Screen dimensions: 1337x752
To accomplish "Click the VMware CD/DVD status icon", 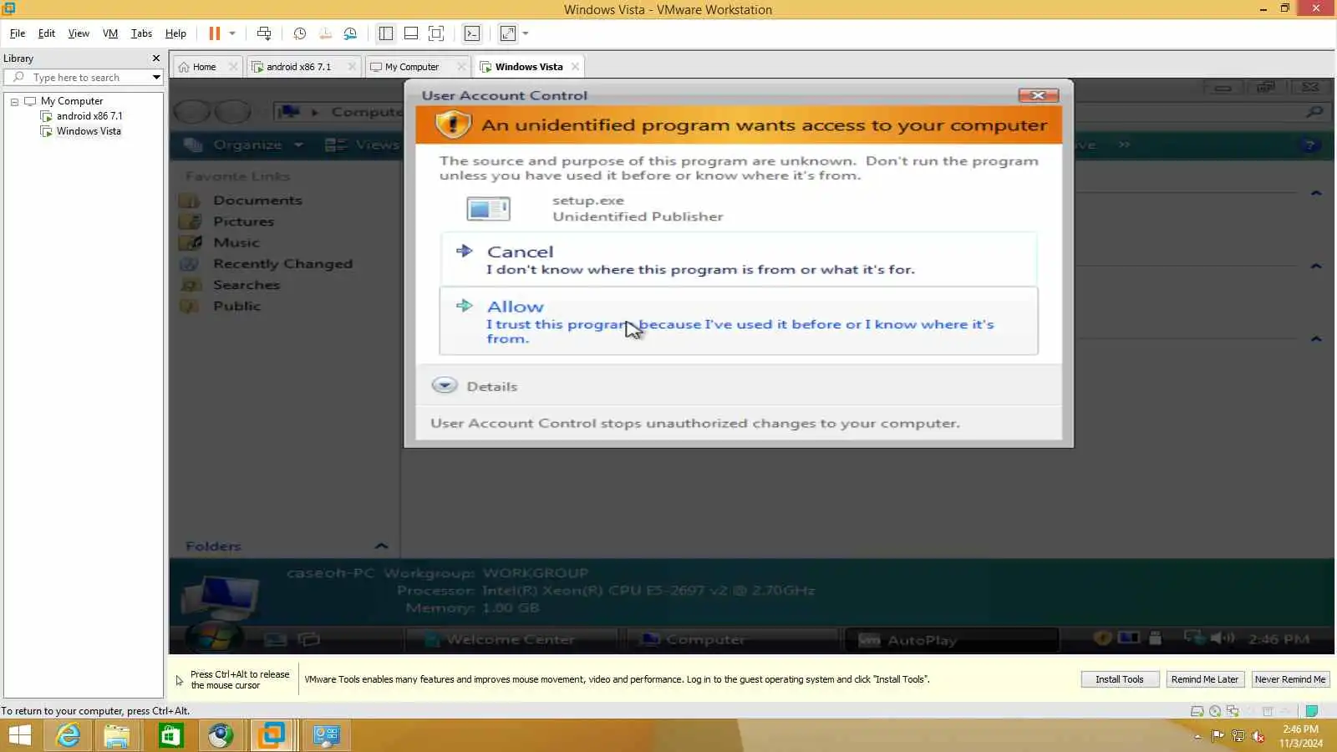I will click(x=1215, y=711).
